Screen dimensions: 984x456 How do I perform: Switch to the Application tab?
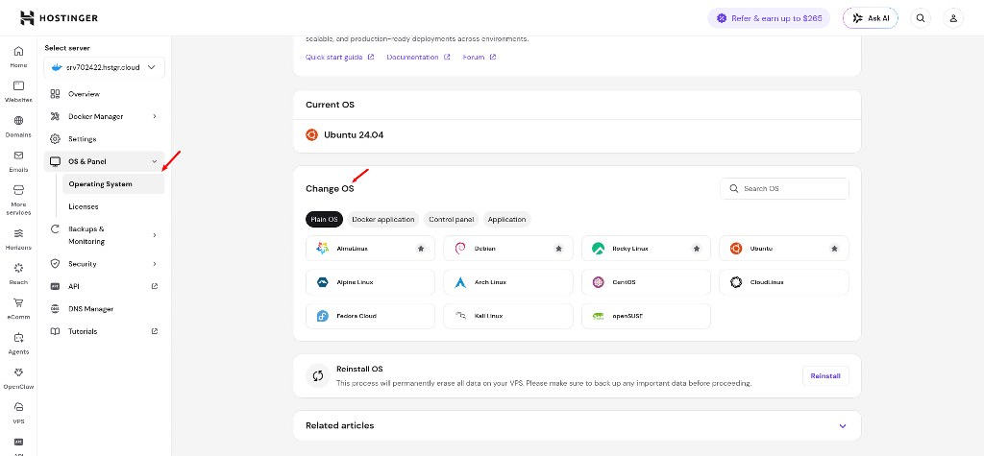pos(506,220)
